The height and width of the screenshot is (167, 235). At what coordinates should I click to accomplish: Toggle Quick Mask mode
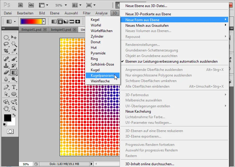tap(10, 131)
